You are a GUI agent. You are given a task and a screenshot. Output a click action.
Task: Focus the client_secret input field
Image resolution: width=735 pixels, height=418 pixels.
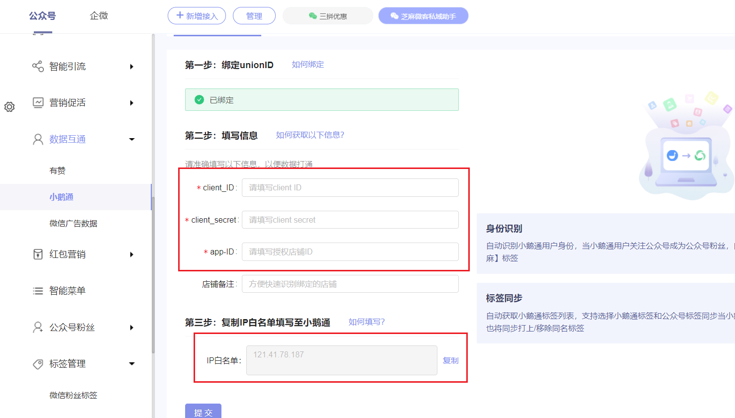[350, 220]
